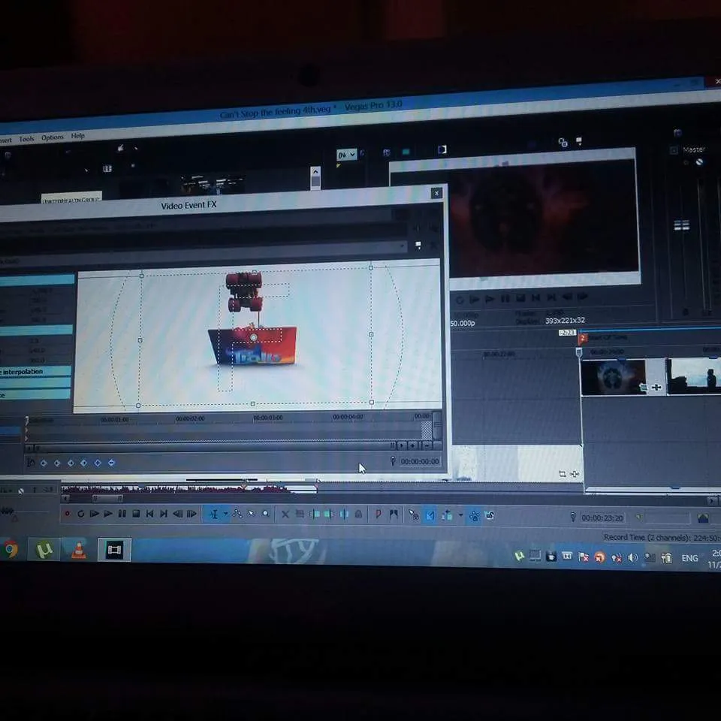Pause playback in the main transport bar

click(x=122, y=514)
